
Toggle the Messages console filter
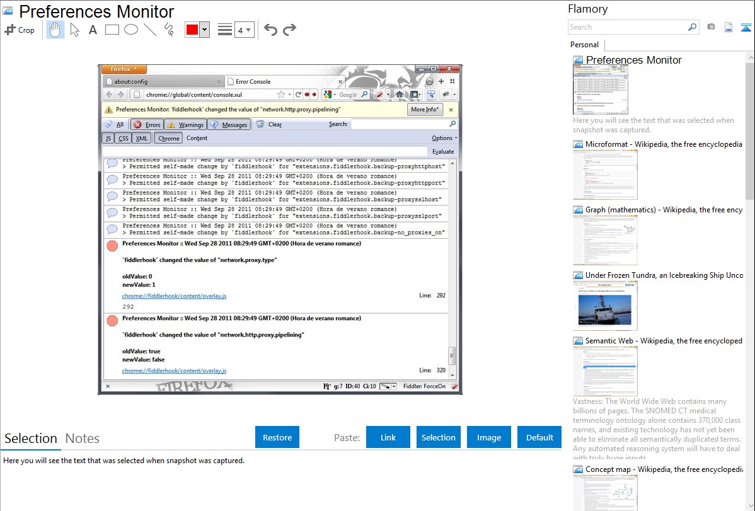click(229, 125)
